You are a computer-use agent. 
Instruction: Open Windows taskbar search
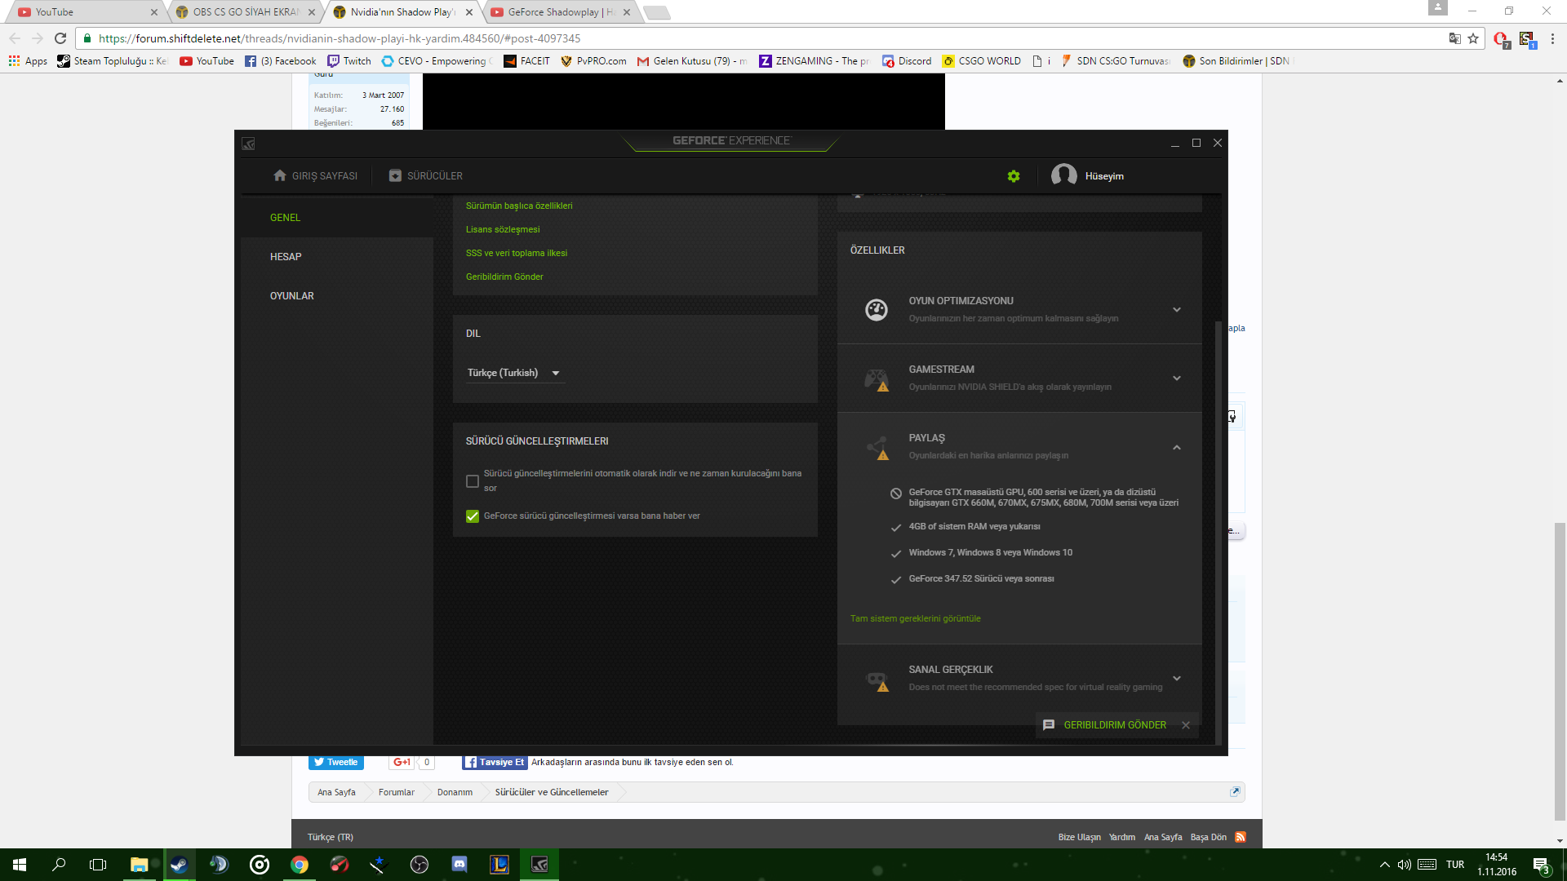59,865
